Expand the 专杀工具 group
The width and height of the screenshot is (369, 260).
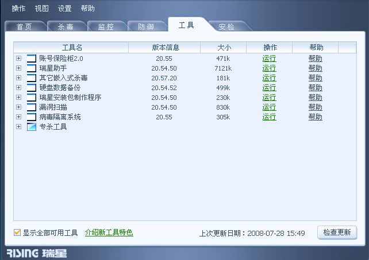(18, 127)
